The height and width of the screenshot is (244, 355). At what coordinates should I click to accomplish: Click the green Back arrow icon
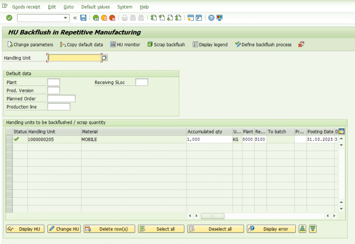[96, 18]
